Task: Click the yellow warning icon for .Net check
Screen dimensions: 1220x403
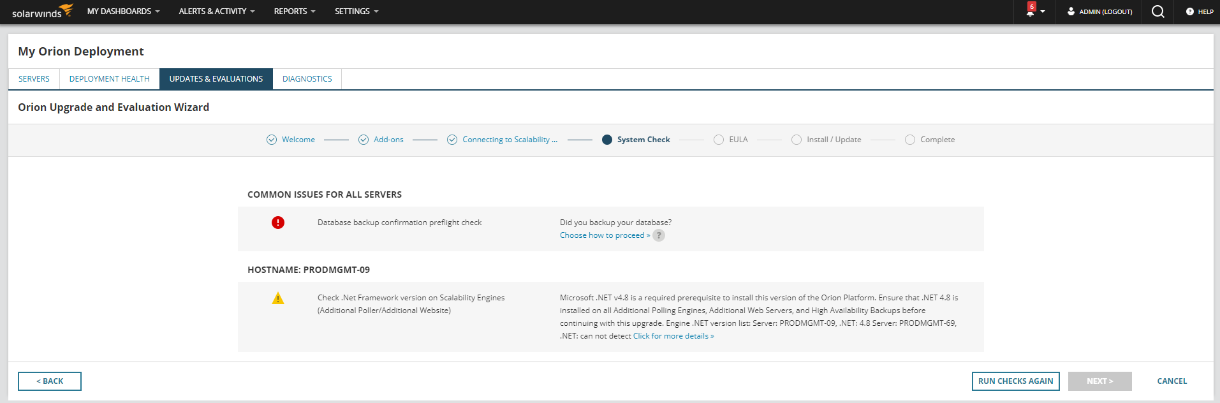Action: (x=278, y=298)
